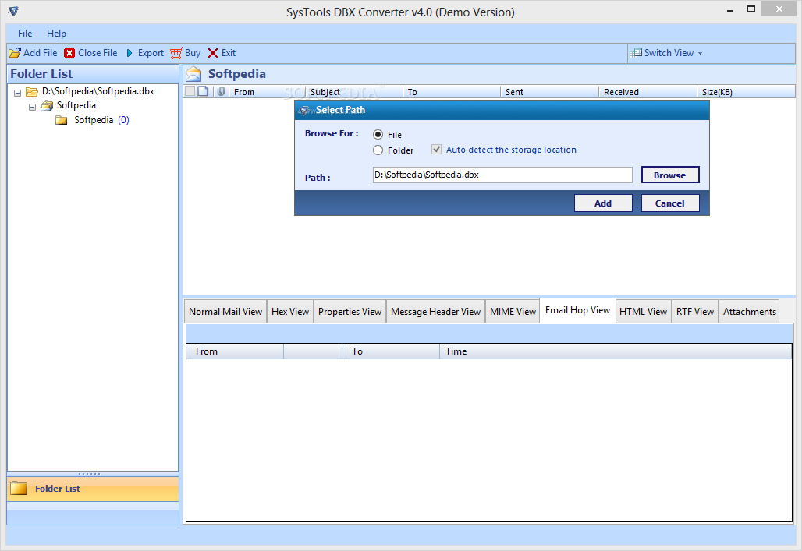This screenshot has width=802, height=551.
Task: Click the folder icon in bottom Folder List bar
Action: pyautogui.click(x=19, y=488)
